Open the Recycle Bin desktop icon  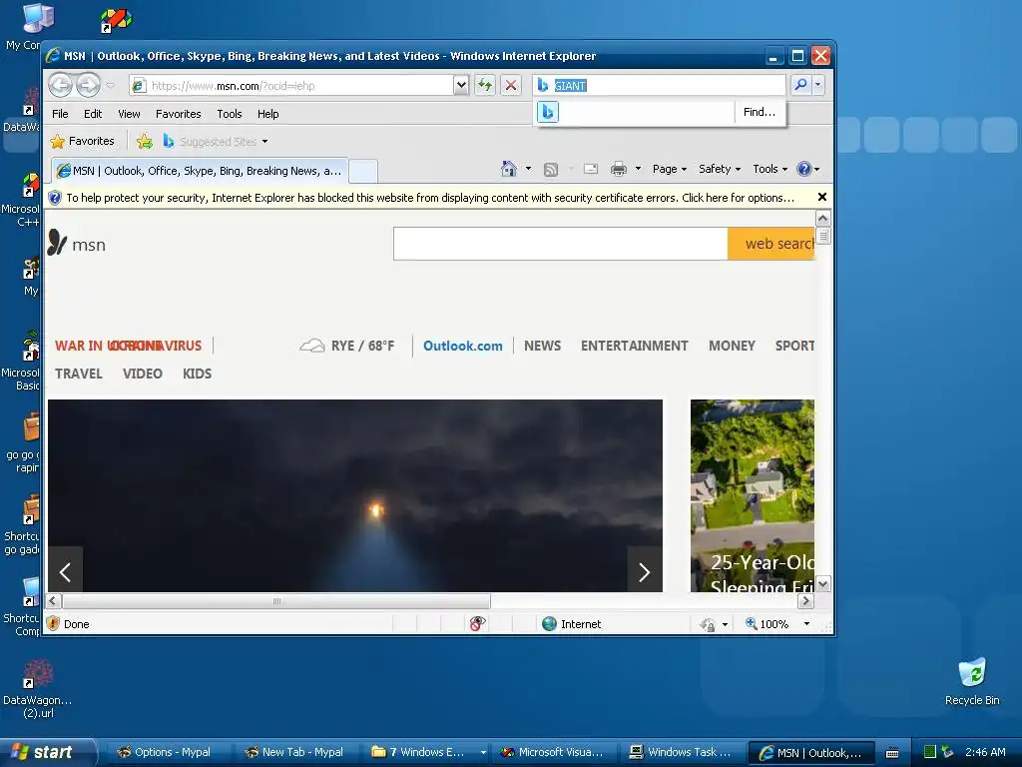pyautogui.click(x=972, y=682)
